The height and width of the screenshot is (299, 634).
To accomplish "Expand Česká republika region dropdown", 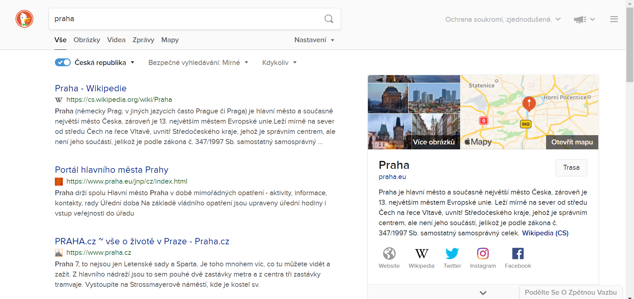I will (x=104, y=63).
